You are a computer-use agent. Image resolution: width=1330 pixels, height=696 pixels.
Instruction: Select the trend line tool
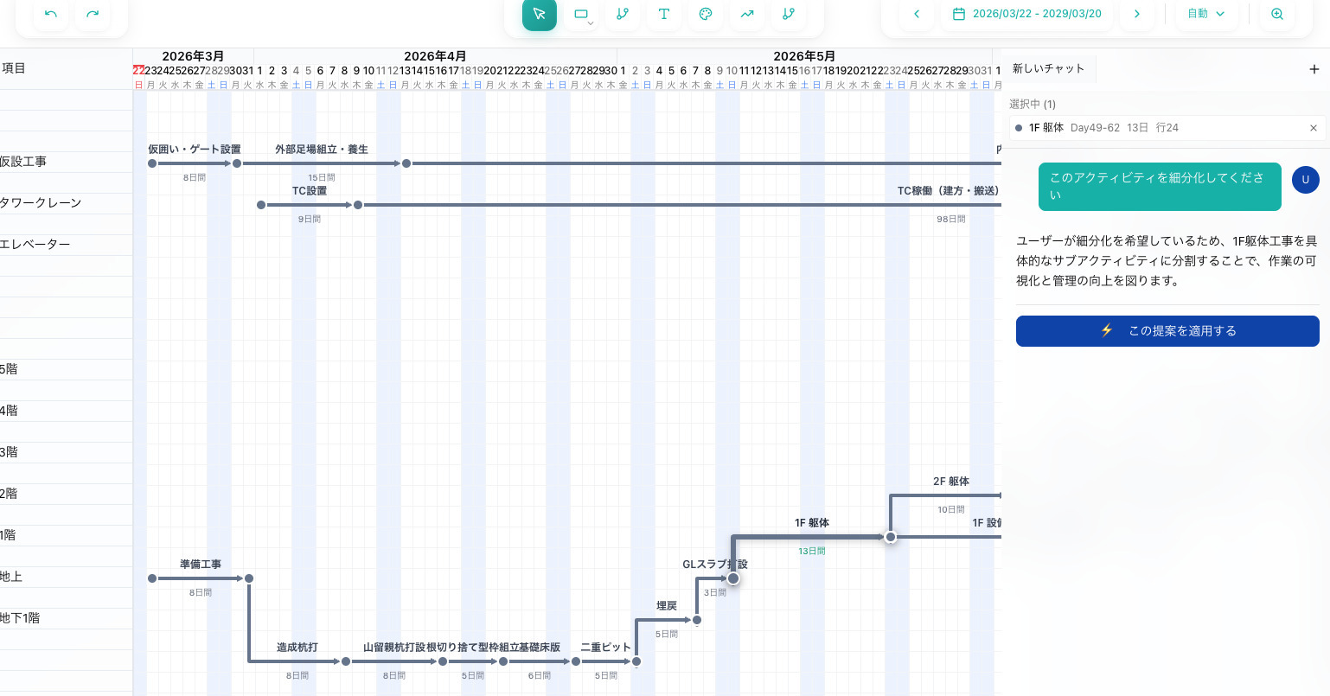747,14
